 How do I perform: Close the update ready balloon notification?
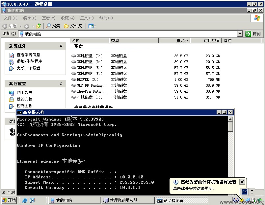(242, 182)
